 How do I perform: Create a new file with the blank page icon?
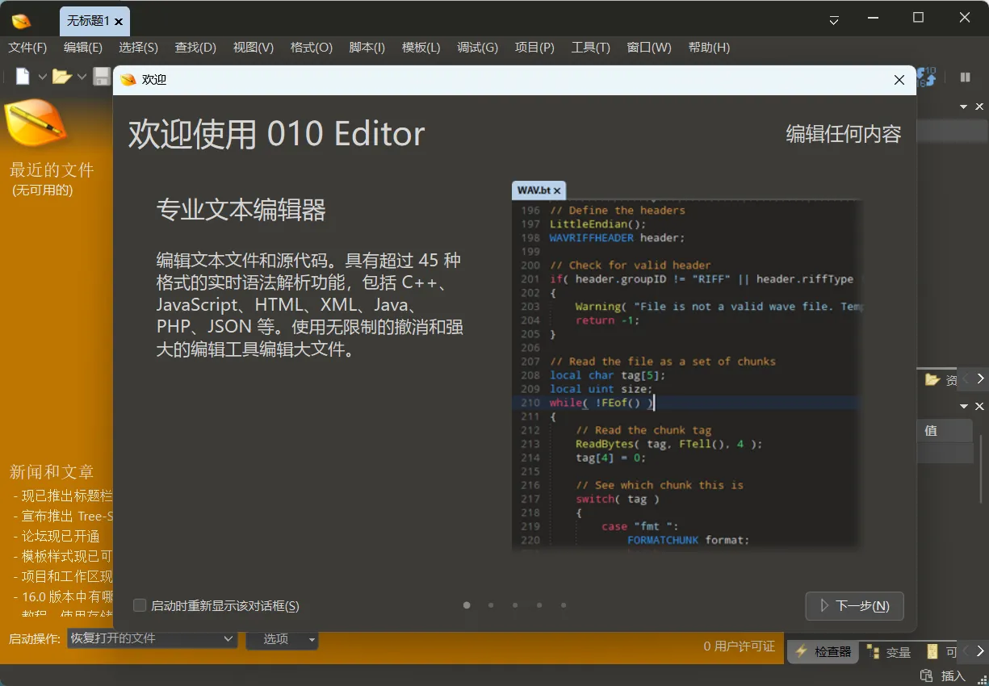21,76
